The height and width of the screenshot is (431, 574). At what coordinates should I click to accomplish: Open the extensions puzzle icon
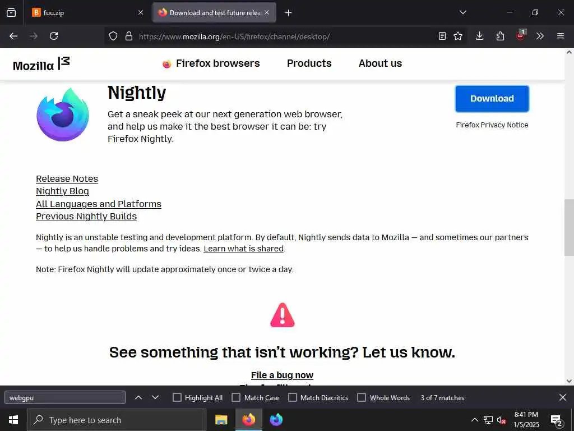500,36
